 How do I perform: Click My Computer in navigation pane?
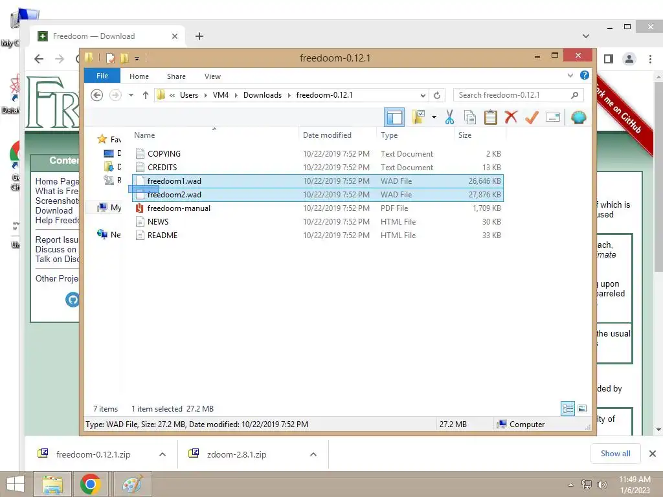click(109, 207)
